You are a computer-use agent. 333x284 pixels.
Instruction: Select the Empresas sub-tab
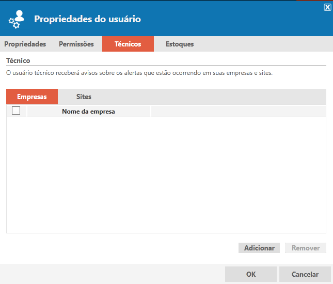click(32, 97)
